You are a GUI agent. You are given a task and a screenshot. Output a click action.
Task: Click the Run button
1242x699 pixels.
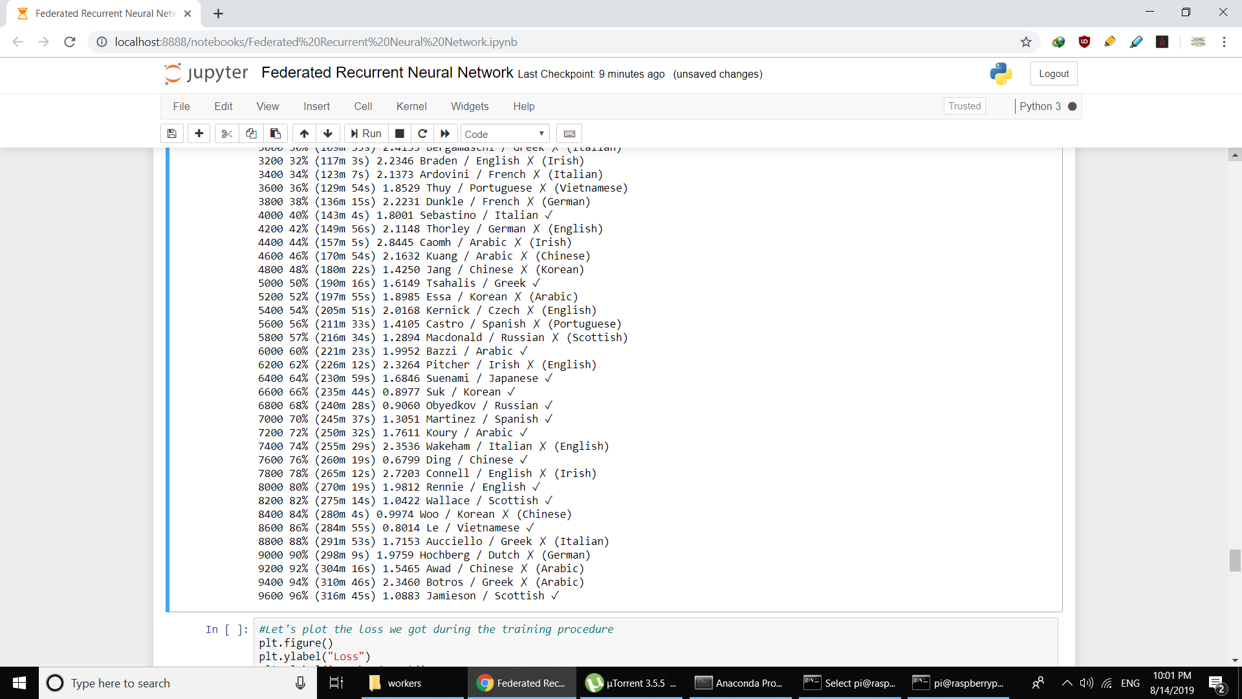pos(366,134)
